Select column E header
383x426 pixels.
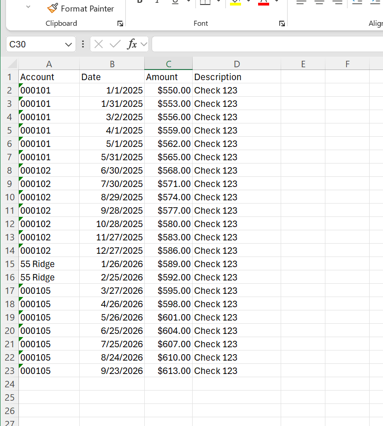tap(303, 64)
